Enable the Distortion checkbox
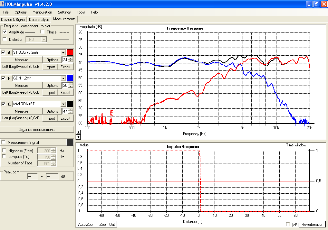 click(5, 39)
